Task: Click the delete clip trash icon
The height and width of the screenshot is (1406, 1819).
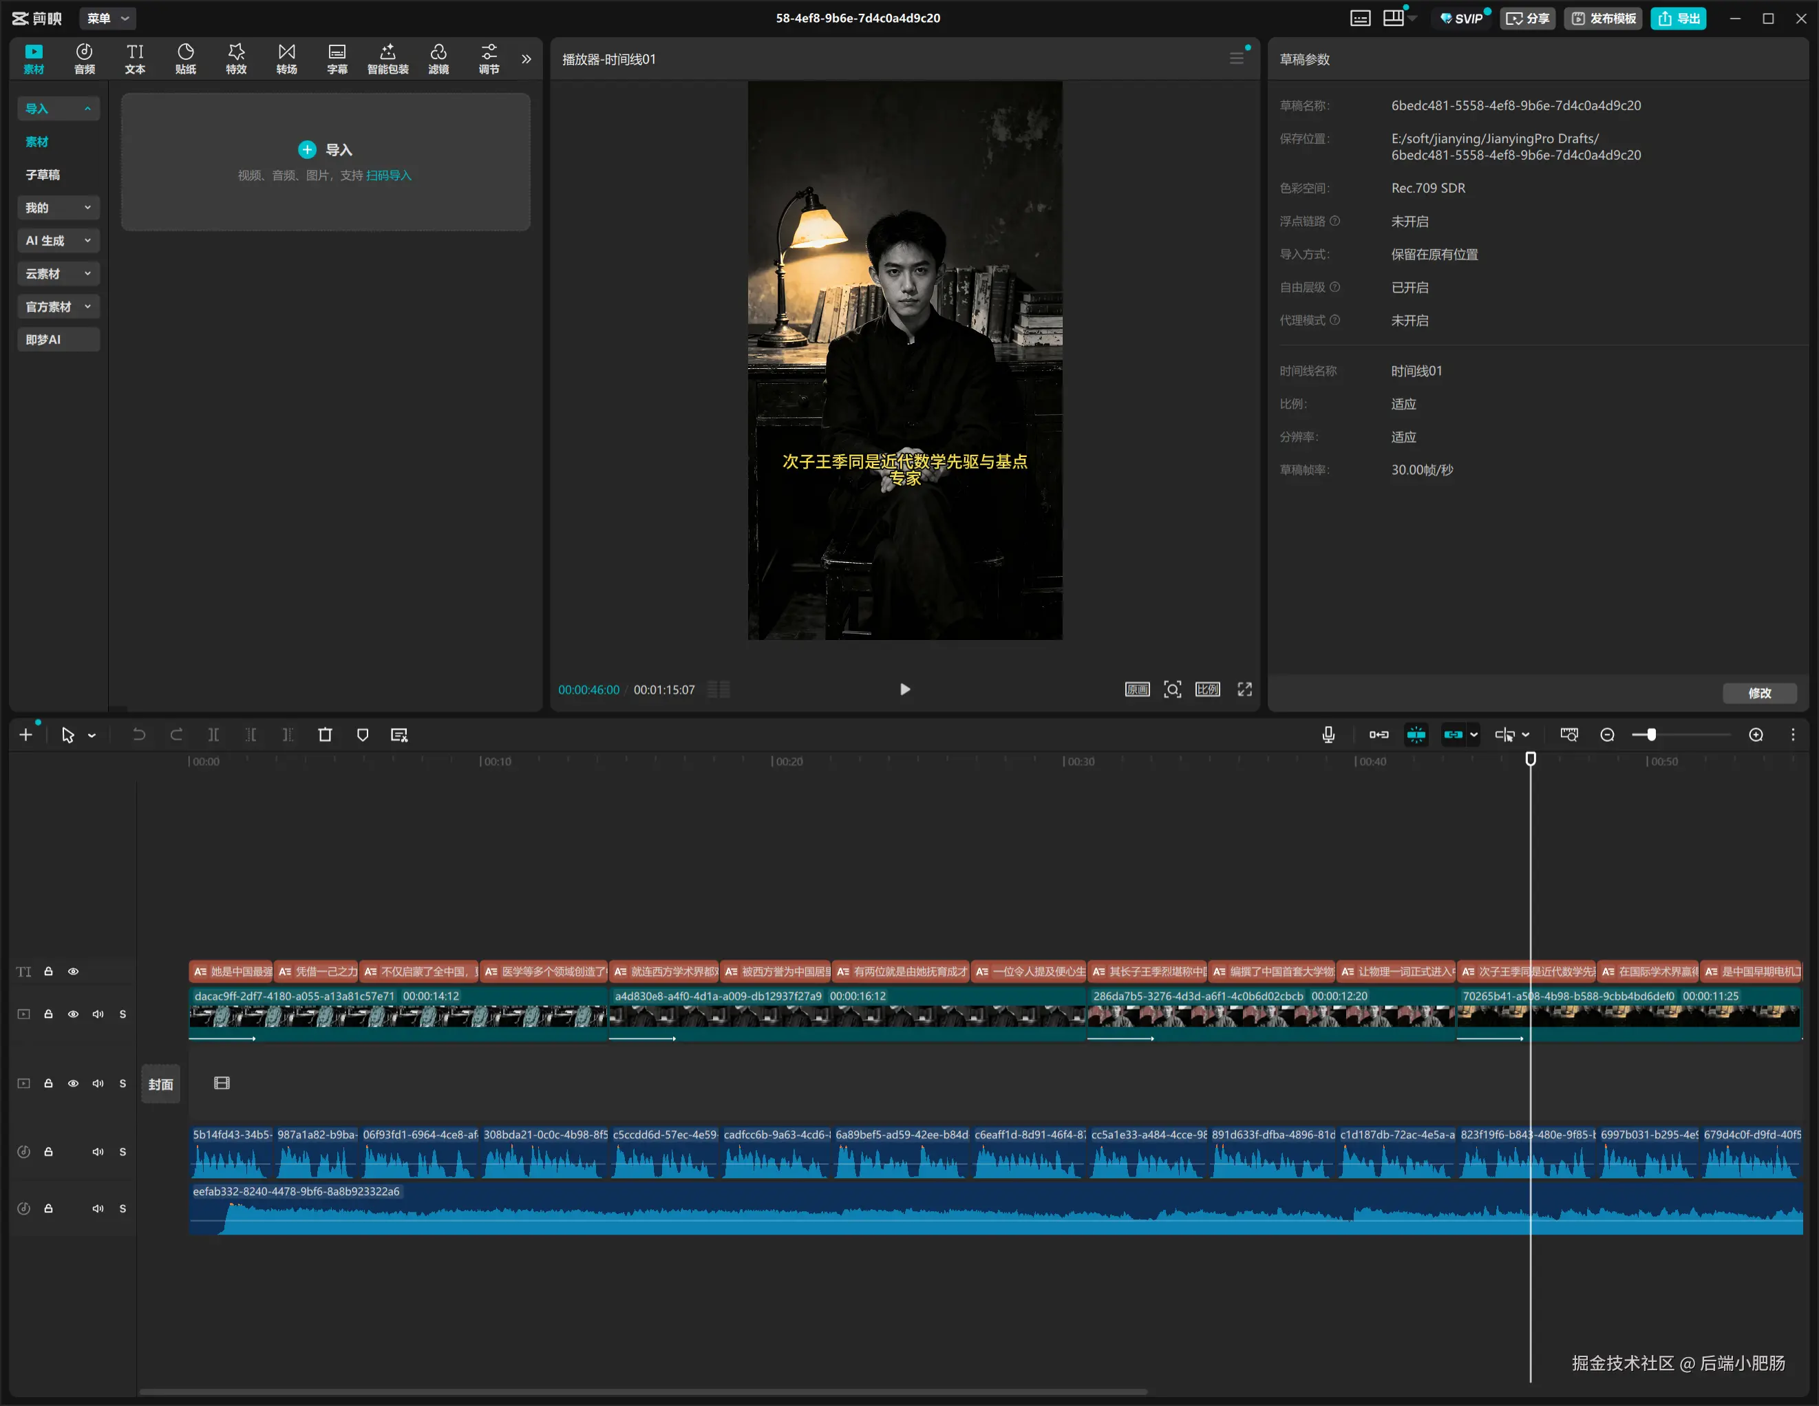Action: click(x=325, y=734)
